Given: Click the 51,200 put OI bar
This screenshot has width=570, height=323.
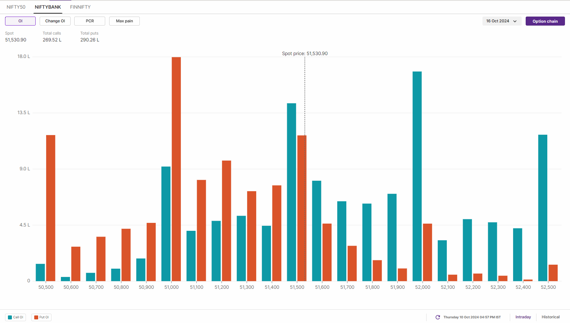Looking at the screenshot, I should point(227,221).
